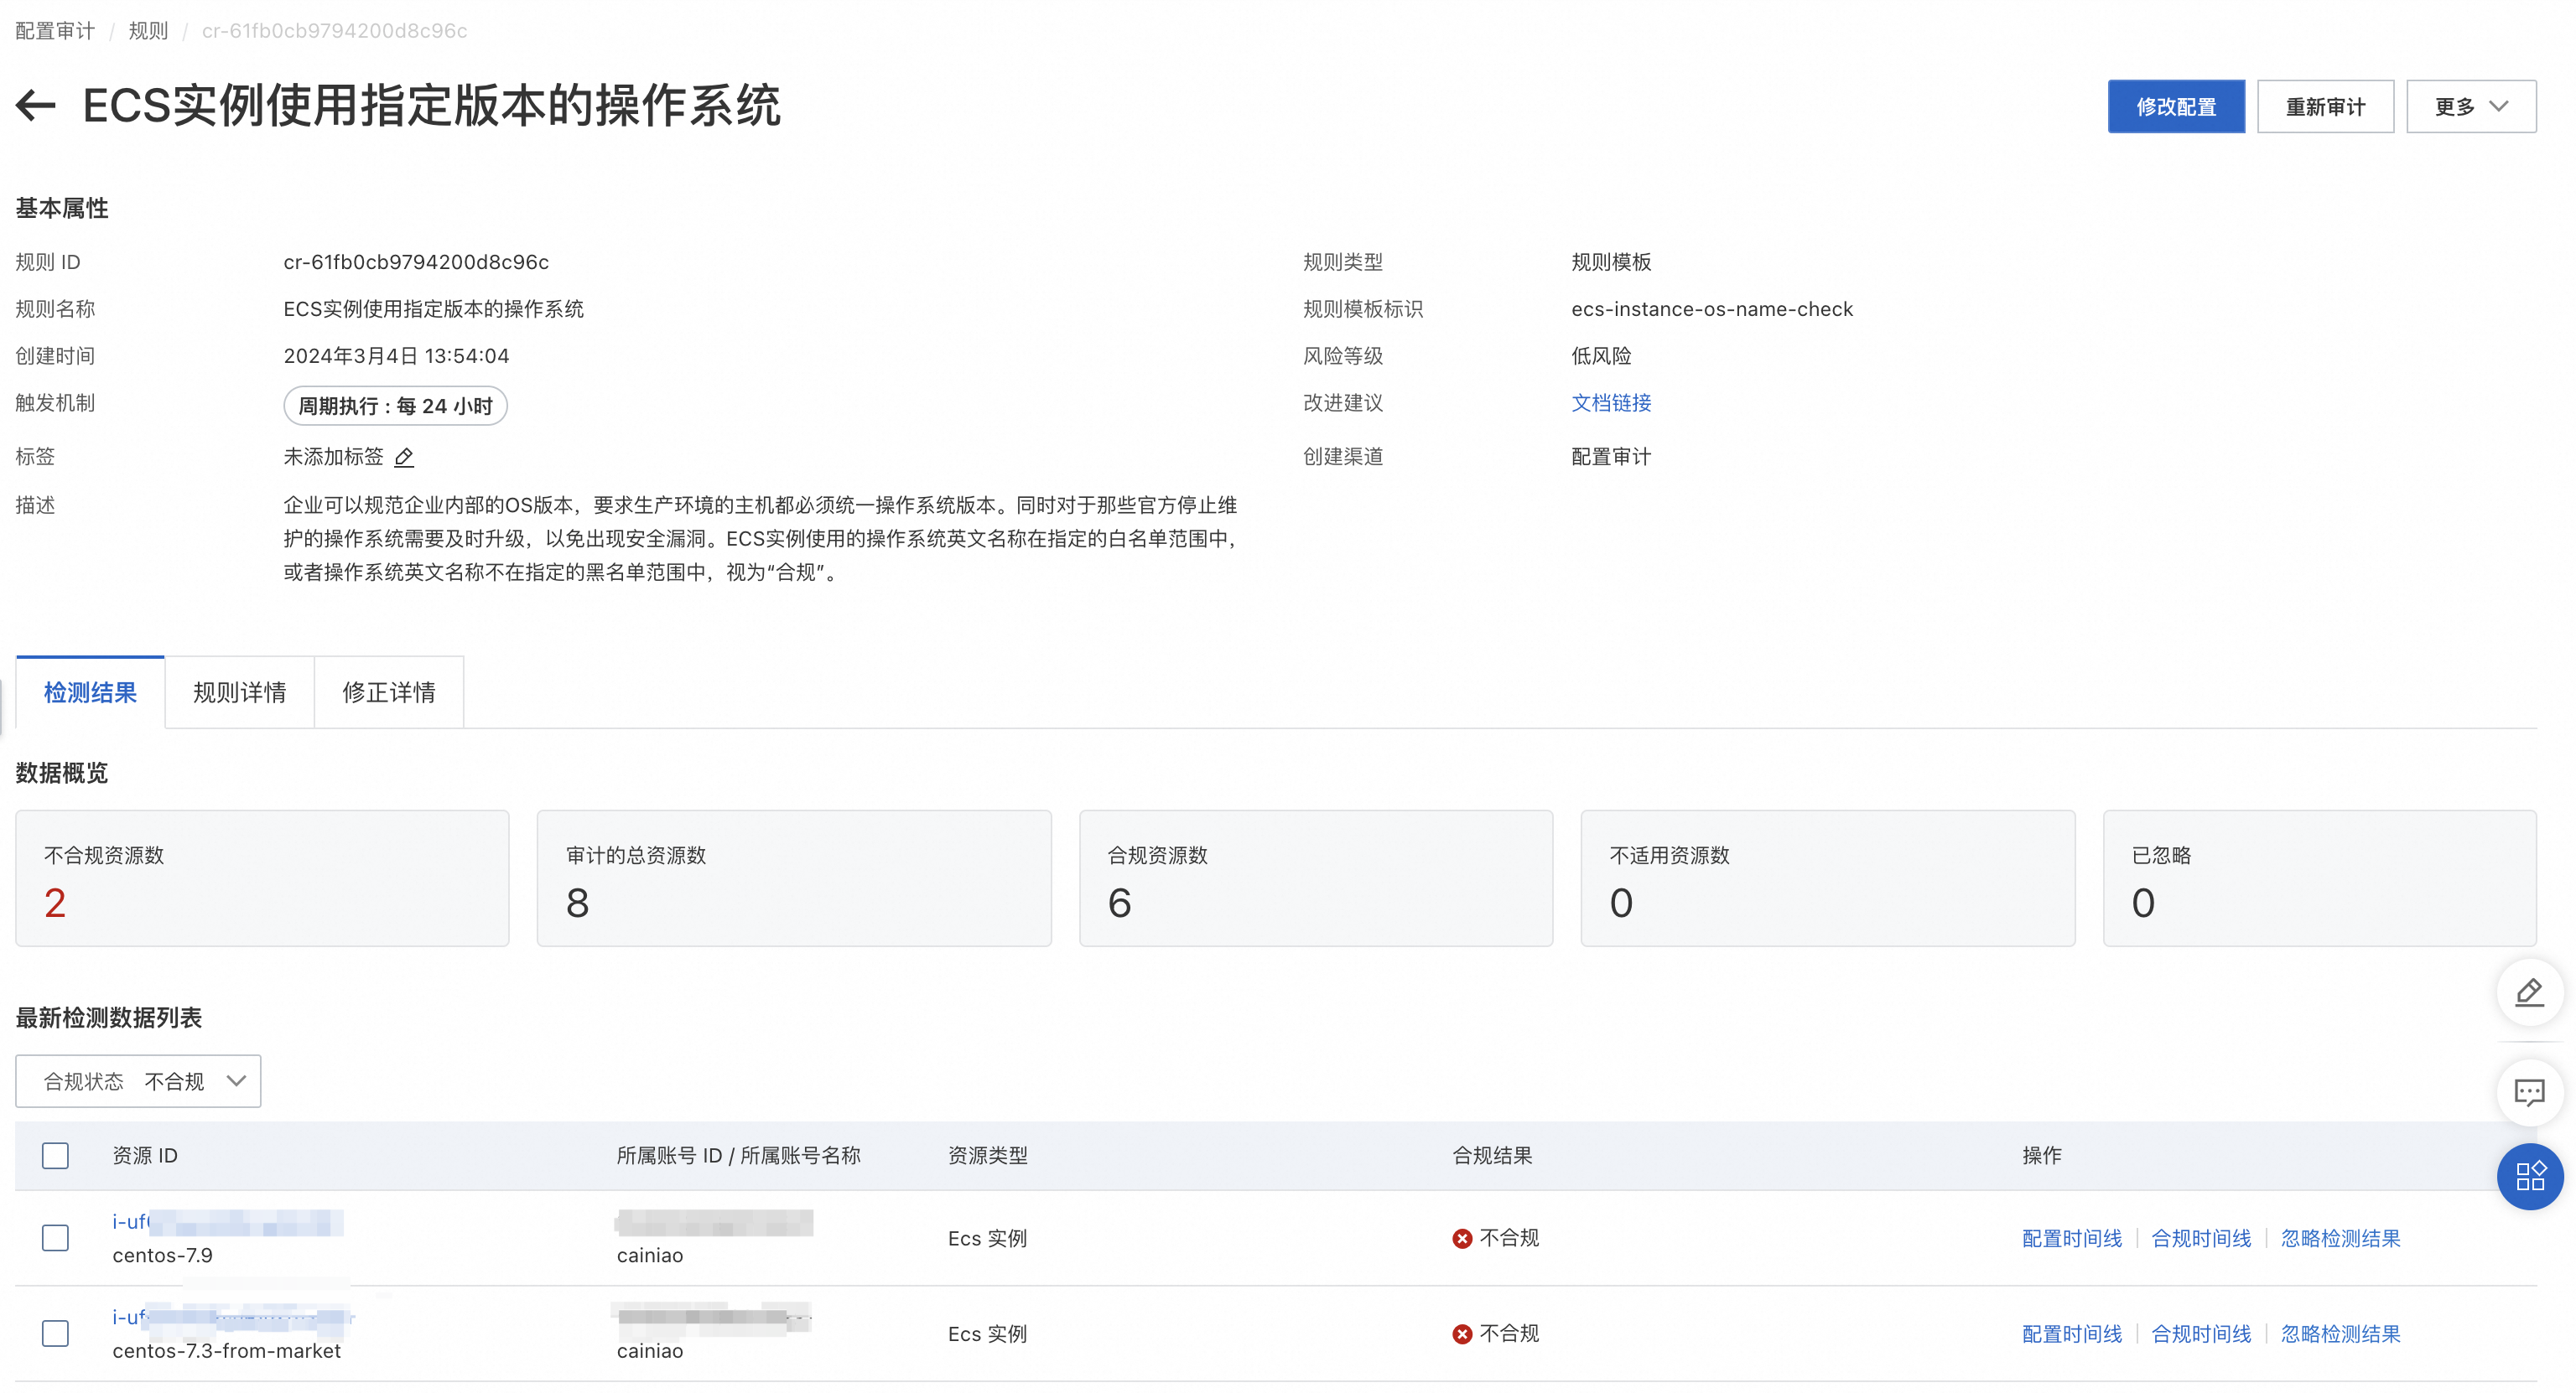Open the floating feedback chat icon
2576x1393 pixels.
(2528, 1092)
